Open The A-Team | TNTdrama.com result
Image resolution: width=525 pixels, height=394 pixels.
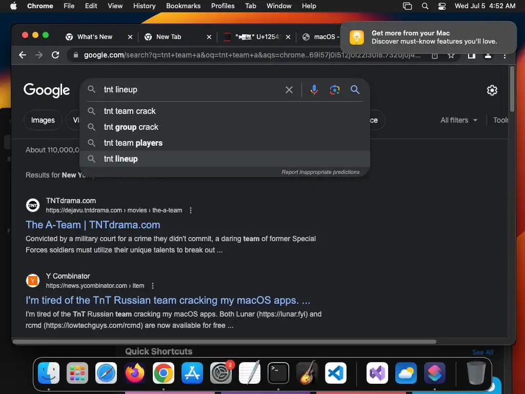pos(93,225)
